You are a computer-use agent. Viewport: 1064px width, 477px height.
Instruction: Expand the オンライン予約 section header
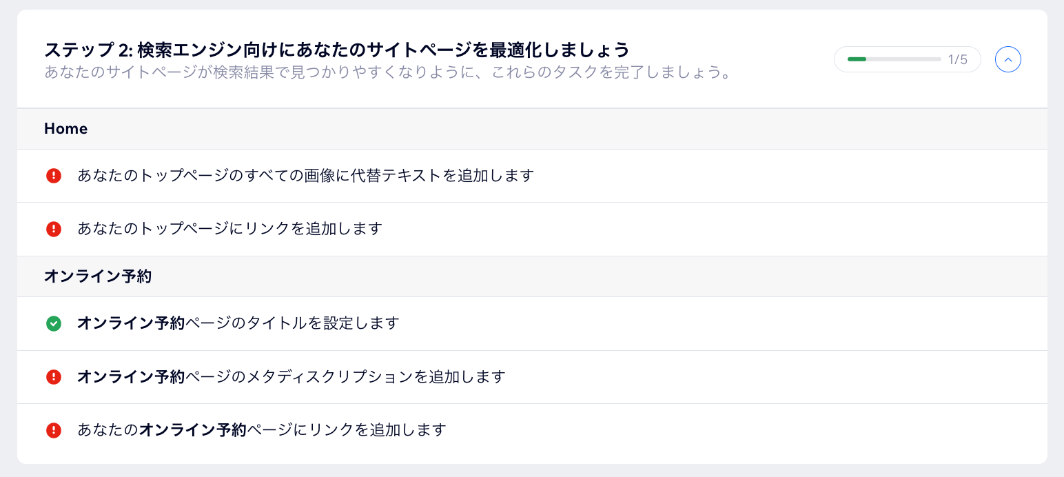[x=96, y=276]
